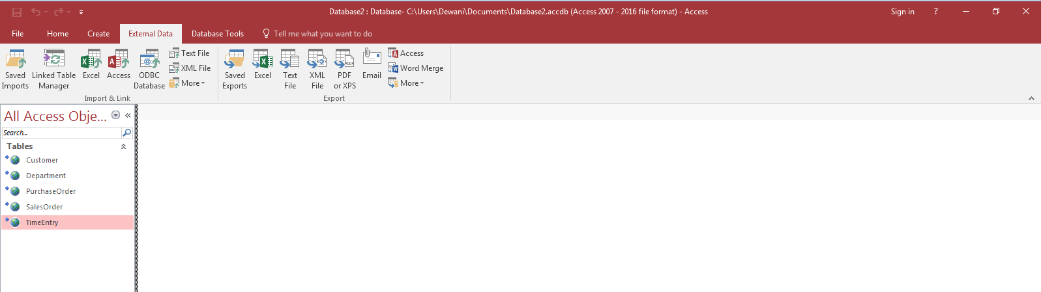Screen dimensions: 1041x292
Task: Open the Database Tools tab
Action: click(218, 34)
